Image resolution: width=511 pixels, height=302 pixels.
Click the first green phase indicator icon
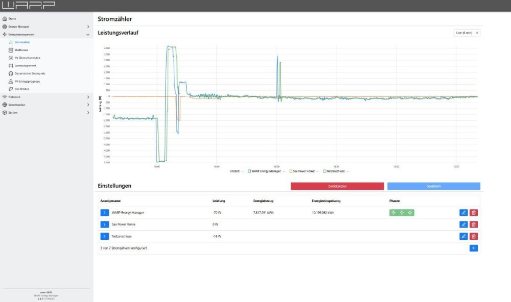[x=393, y=213]
